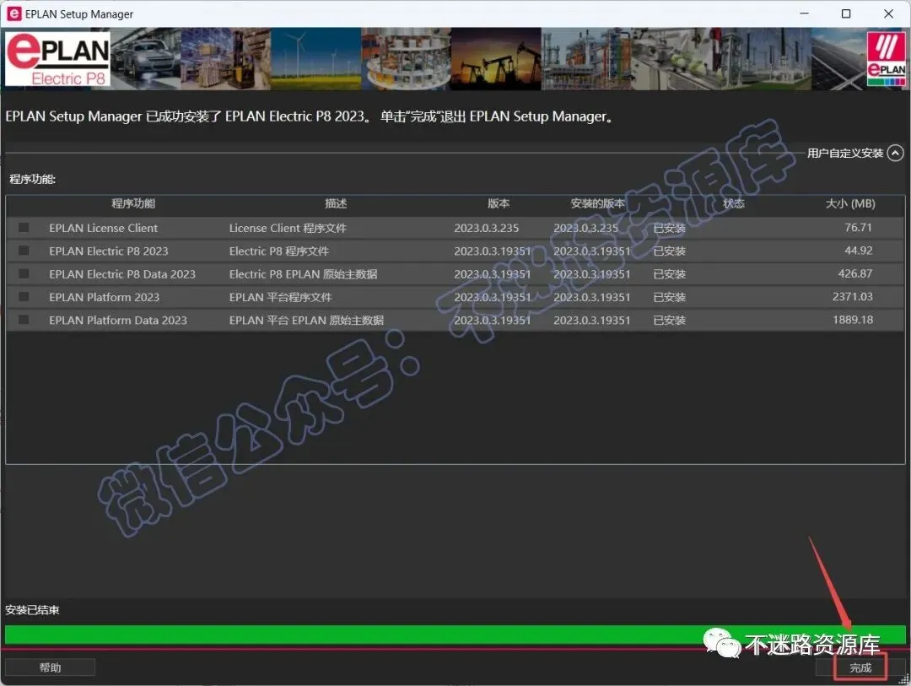Click the completed green installation progress bar
The height and width of the screenshot is (686, 911).
455,635
